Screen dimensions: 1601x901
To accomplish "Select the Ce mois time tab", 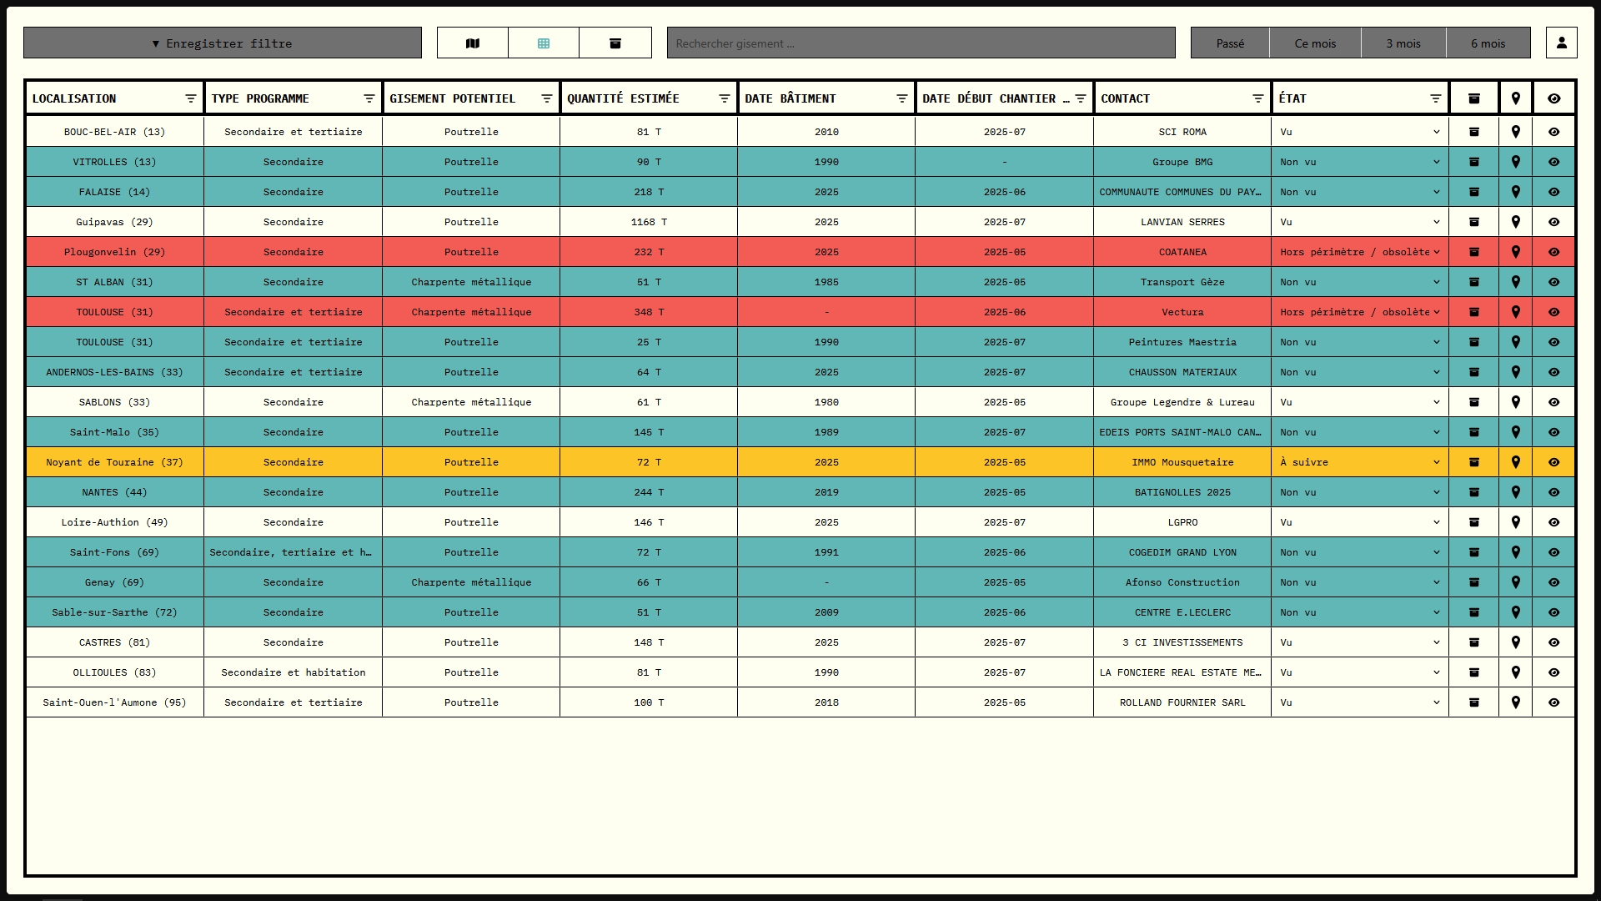I will click(1315, 43).
